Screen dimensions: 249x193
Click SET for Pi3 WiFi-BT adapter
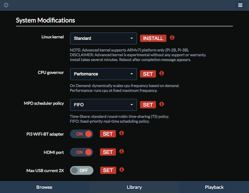[108, 134]
